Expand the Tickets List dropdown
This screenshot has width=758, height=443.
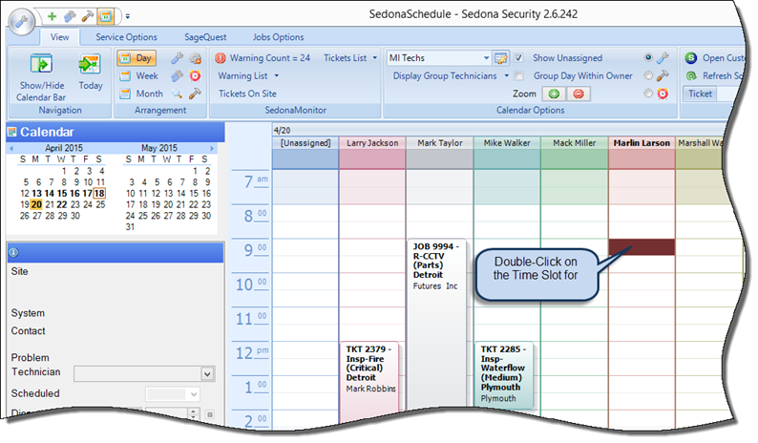click(374, 58)
